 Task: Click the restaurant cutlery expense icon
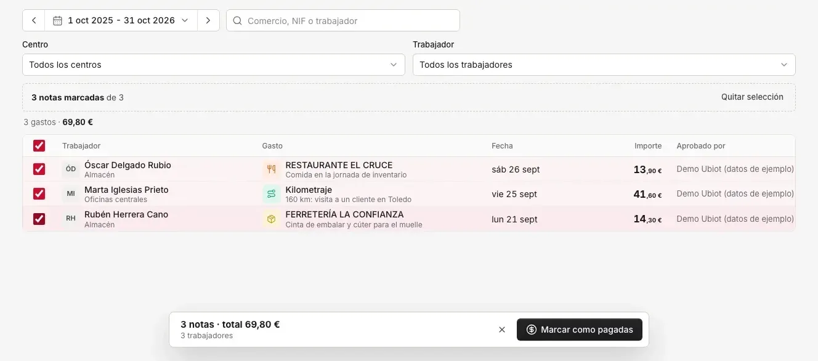click(271, 169)
